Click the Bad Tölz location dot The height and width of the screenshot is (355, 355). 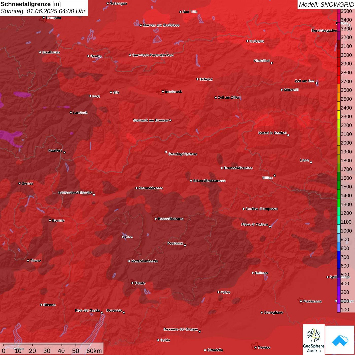point(181,12)
